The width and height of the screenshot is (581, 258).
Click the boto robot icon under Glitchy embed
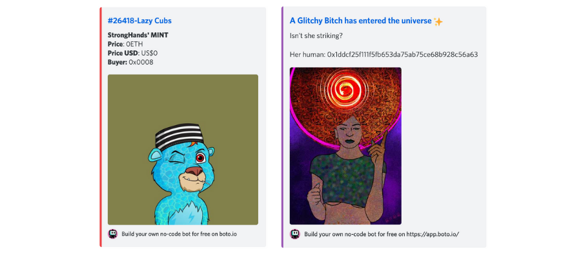pos(294,234)
